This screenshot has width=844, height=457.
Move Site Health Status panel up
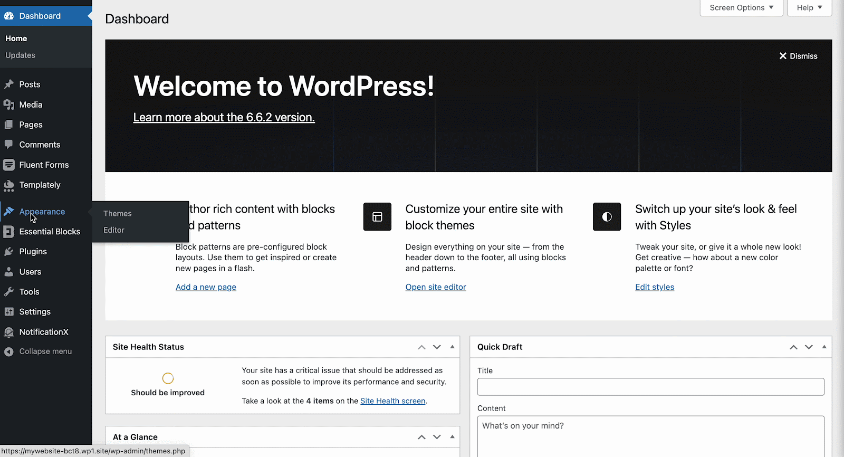421,347
